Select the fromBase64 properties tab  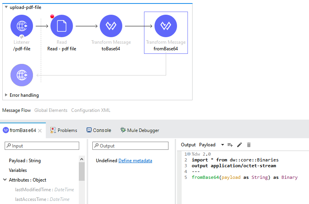[x=23, y=130]
